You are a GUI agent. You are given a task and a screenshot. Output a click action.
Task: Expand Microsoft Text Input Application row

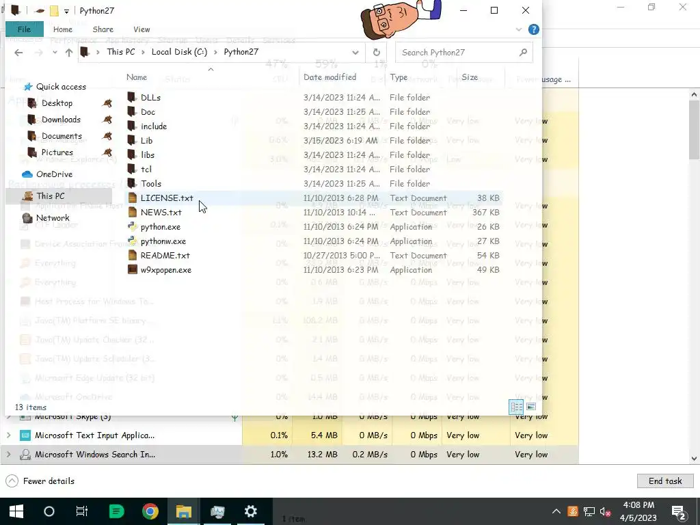(x=8, y=435)
